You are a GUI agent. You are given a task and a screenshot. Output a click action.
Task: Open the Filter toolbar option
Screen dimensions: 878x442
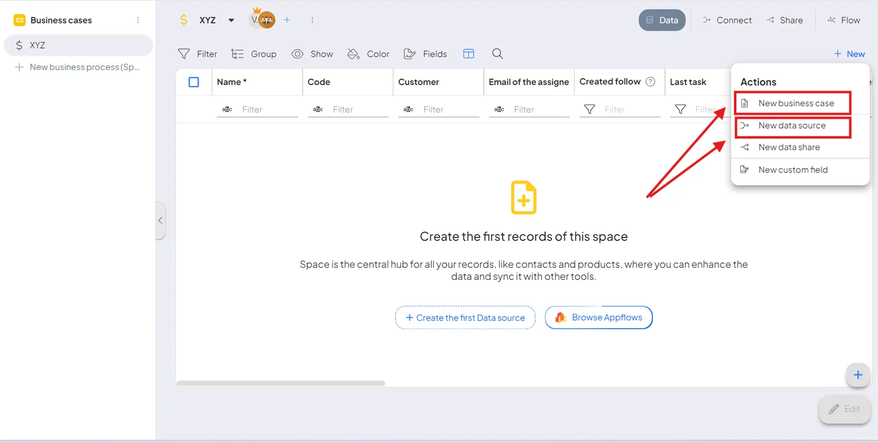tap(198, 54)
